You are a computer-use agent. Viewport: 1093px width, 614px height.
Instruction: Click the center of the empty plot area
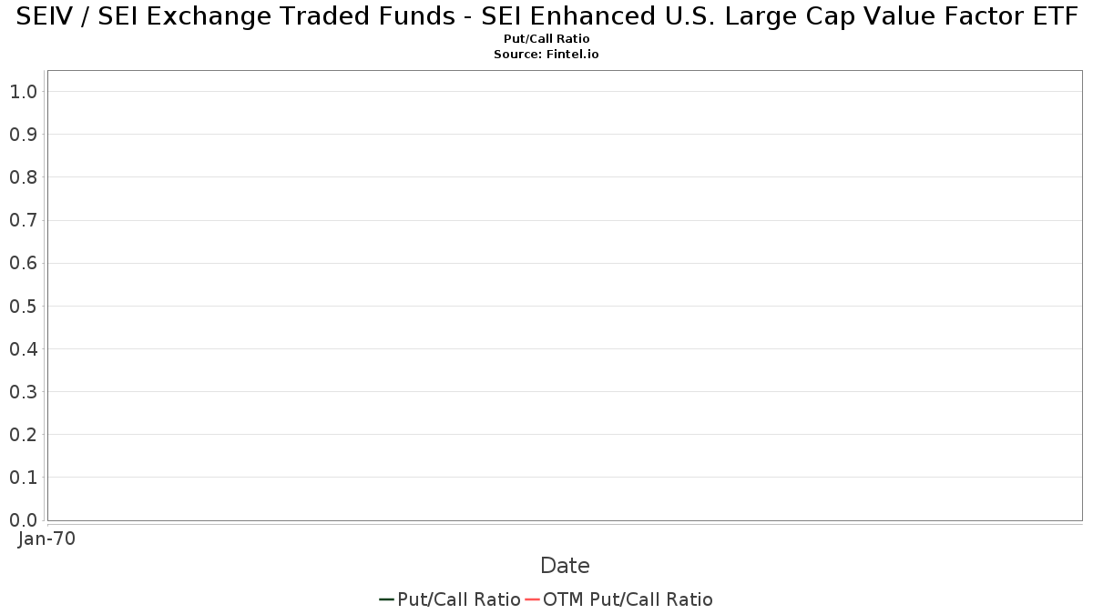click(565, 296)
